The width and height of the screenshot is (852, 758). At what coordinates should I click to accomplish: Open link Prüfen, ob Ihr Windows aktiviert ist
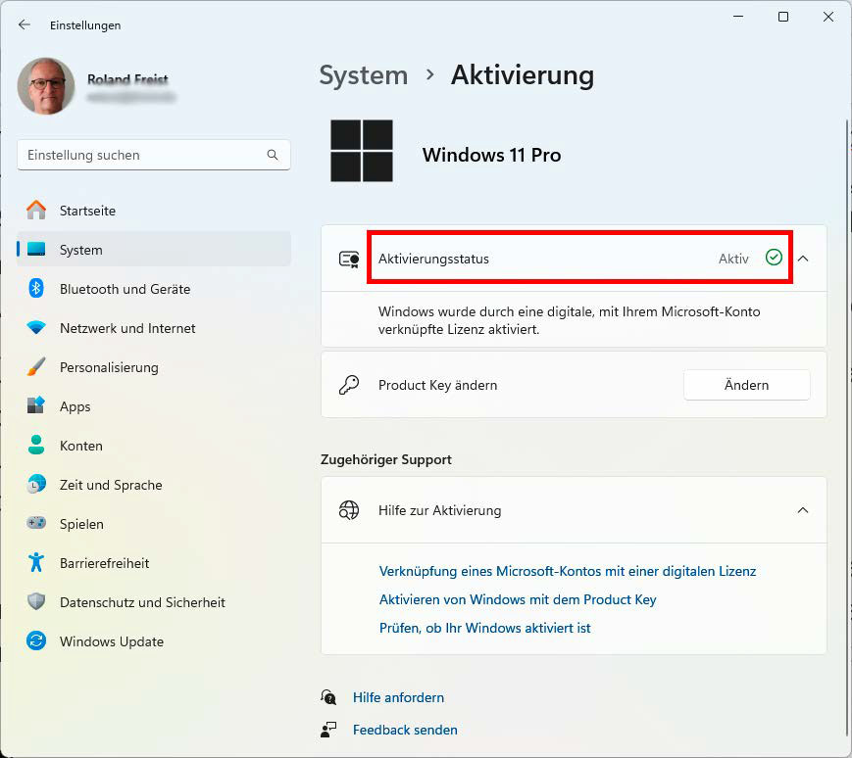click(484, 628)
